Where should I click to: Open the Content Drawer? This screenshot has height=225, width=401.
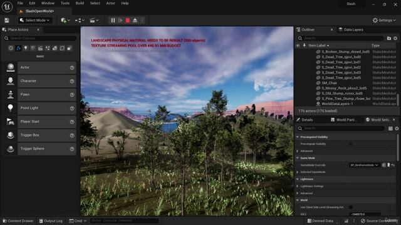18,221
